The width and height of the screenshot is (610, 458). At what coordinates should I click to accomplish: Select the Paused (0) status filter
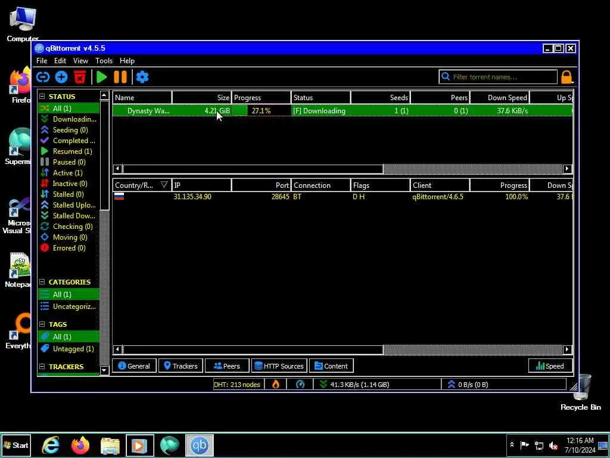69,162
